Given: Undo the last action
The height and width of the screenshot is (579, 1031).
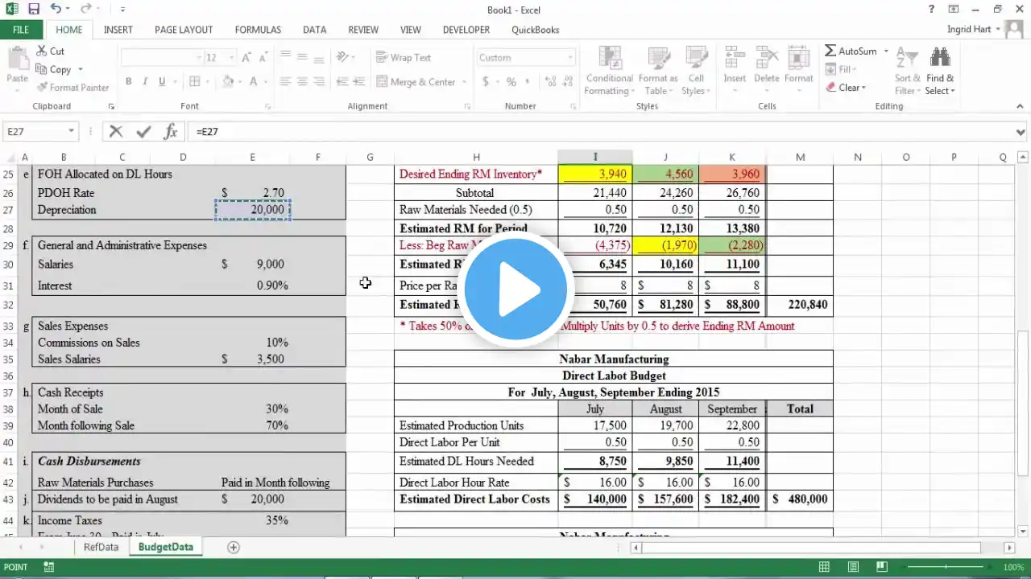Looking at the screenshot, I should [x=56, y=10].
